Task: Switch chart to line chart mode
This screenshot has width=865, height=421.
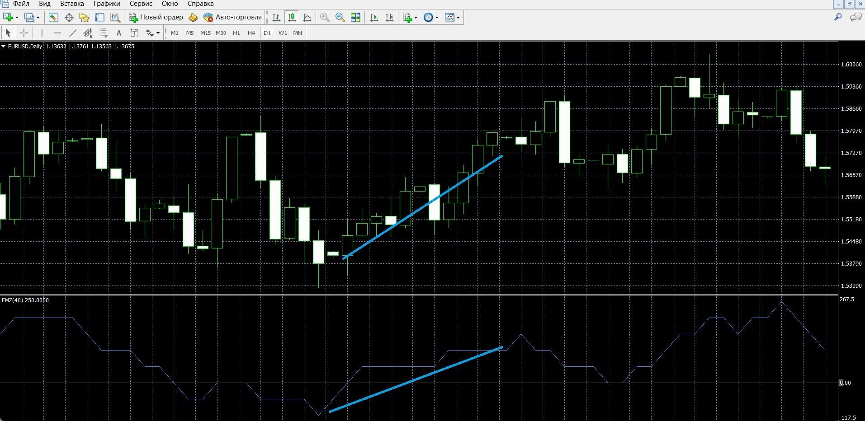Action: tap(307, 18)
